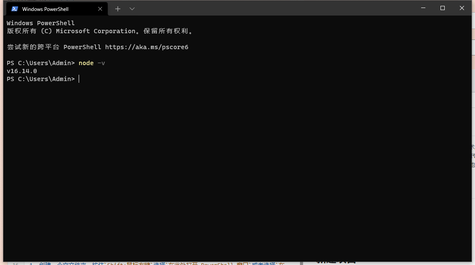
Task: Click the prompt path before 'node -v'
Action: point(40,63)
